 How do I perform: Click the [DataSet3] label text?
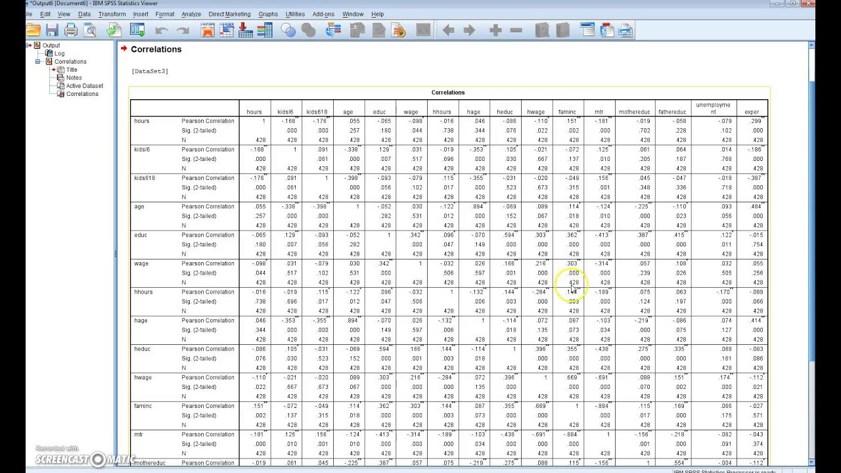tap(150, 71)
